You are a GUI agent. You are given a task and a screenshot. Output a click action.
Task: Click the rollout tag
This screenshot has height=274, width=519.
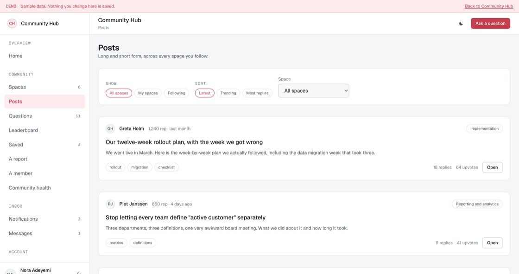pyautogui.click(x=115, y=167)
